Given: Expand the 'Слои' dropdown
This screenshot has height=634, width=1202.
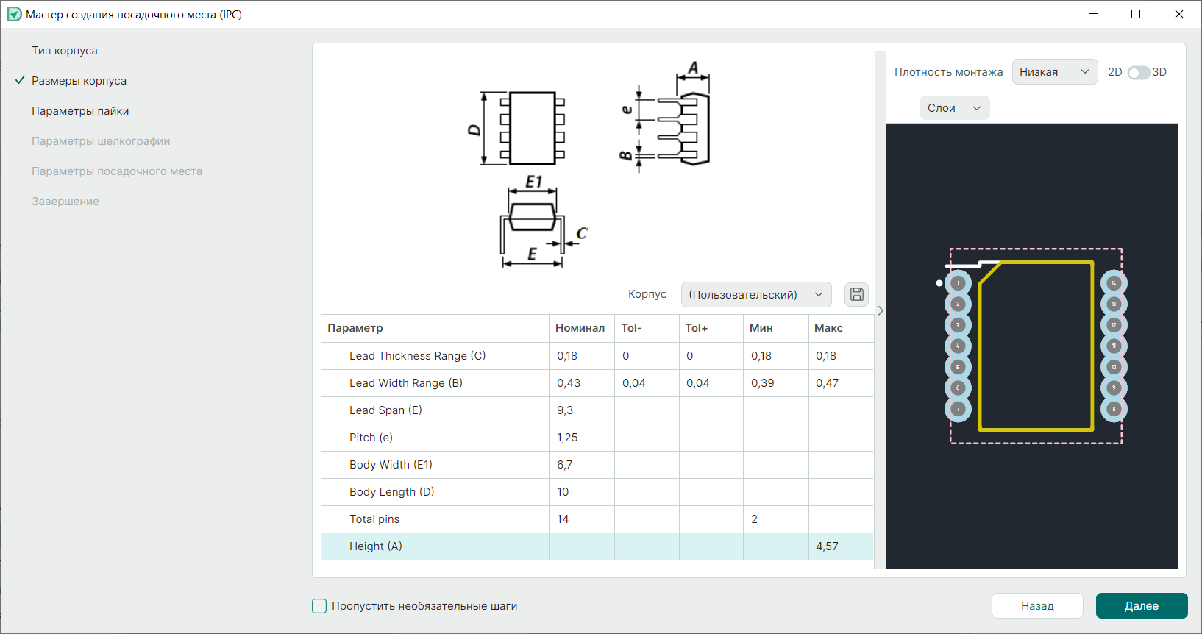Looking at the screenshot, I should point(954,108).
